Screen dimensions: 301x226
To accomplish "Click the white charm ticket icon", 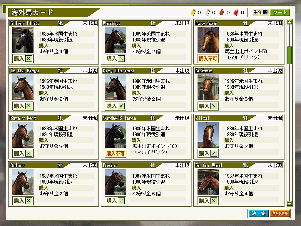I will 207,12.
